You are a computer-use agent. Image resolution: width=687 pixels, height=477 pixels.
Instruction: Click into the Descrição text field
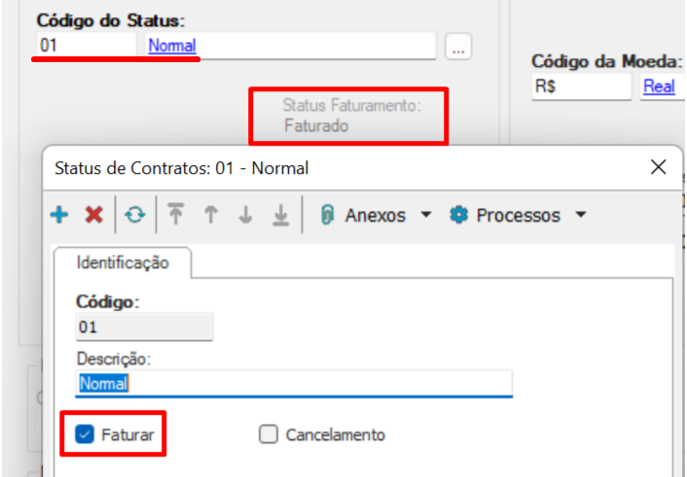click(x=294, y=384)
